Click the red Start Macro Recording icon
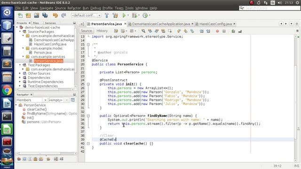Image resolution: width=301 pixels, height=169 pixels. coord(217,31)
